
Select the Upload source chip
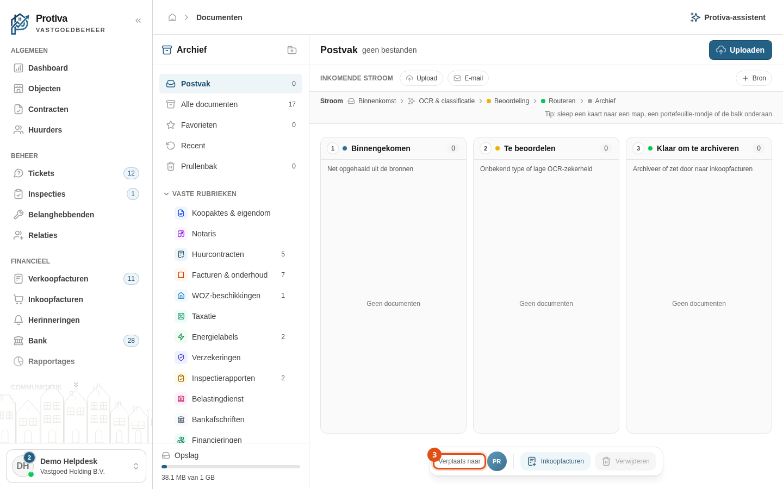421,78
